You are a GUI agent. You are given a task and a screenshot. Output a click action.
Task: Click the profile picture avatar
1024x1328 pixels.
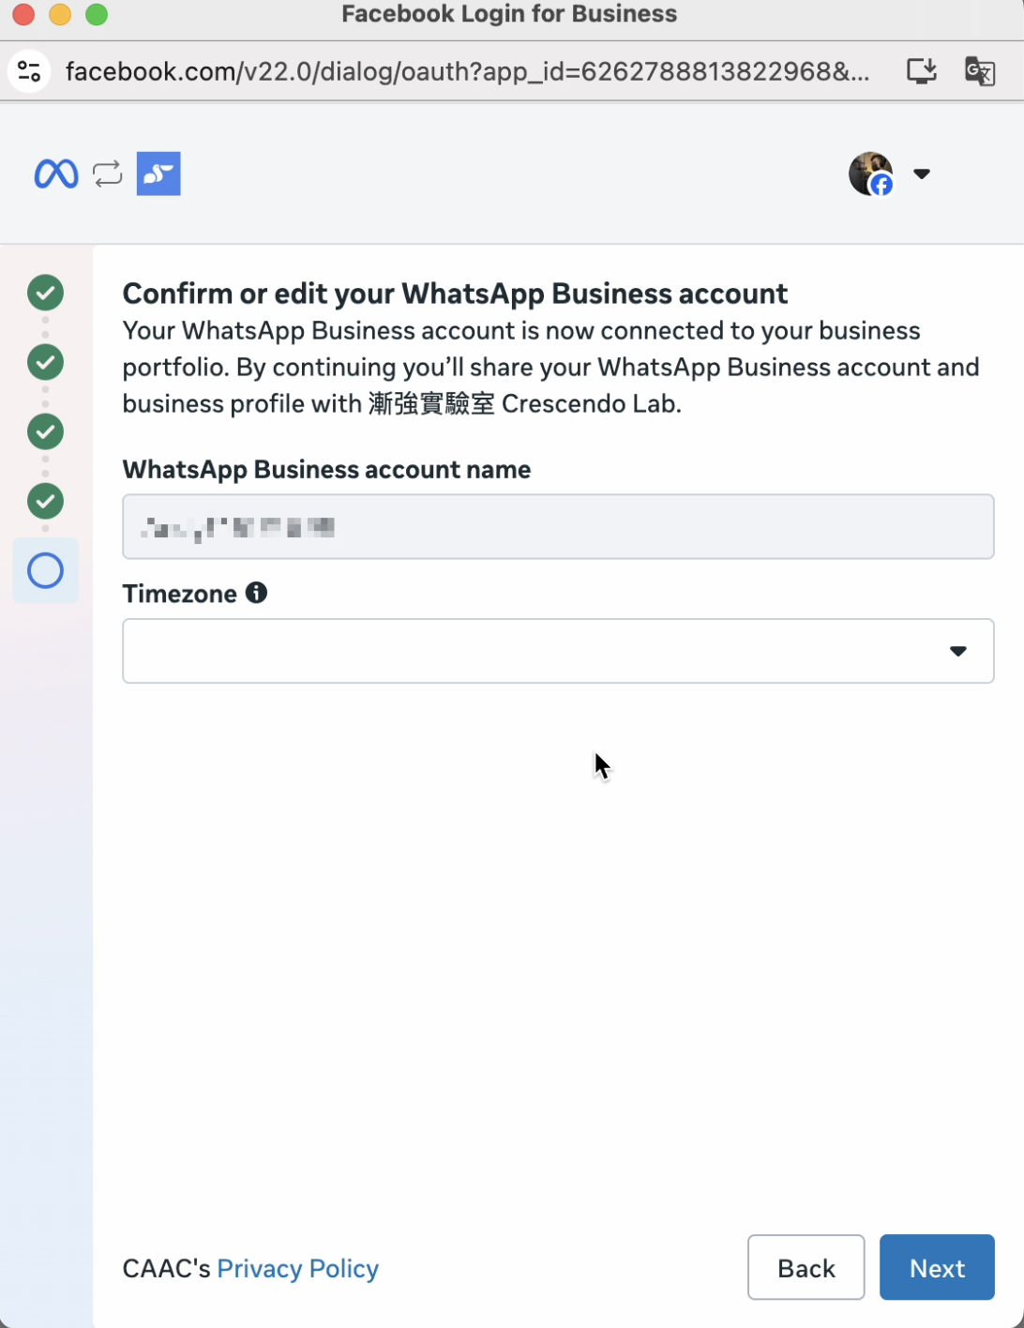[870, 174]
